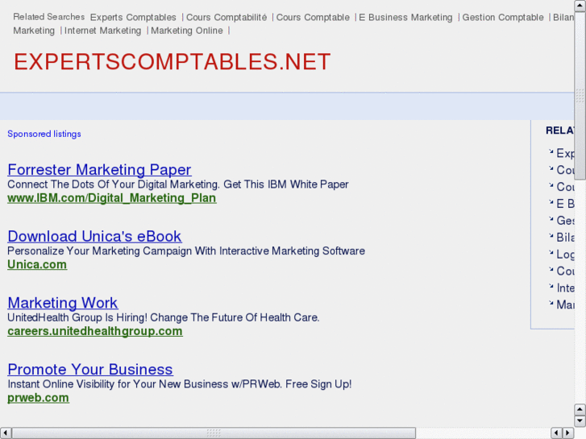The height and width of the screenshot is (439, 586).
Task: Click the Unica.com green URL
Action: pyautogui.click(x=37, y=264)
